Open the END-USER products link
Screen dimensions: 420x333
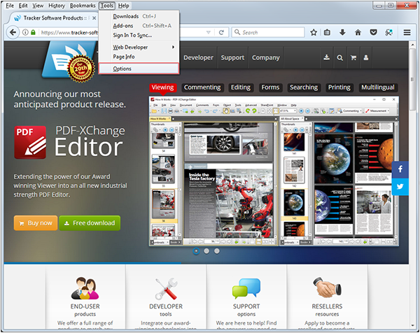click(x=85, y=310)
